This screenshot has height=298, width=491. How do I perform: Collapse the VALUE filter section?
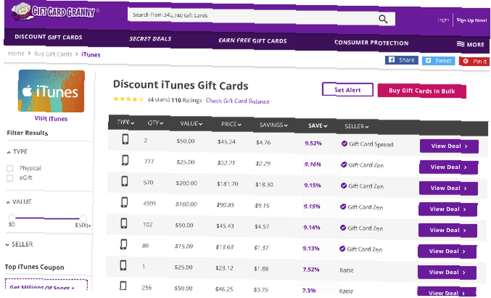19,202
